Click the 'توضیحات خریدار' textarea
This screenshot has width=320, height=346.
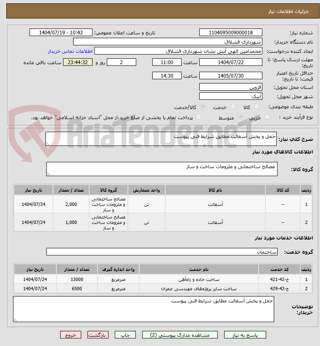click(x=143, y=309)
